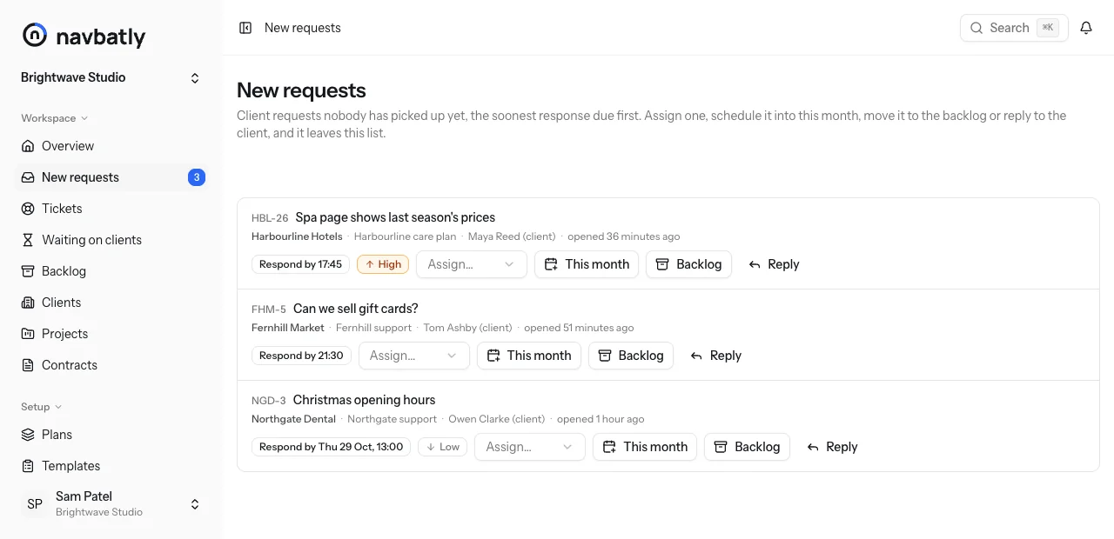Screen dimensions: 1114x539
Task: Click the Waiting on clients hourglass icon
Action: (28, 240)
